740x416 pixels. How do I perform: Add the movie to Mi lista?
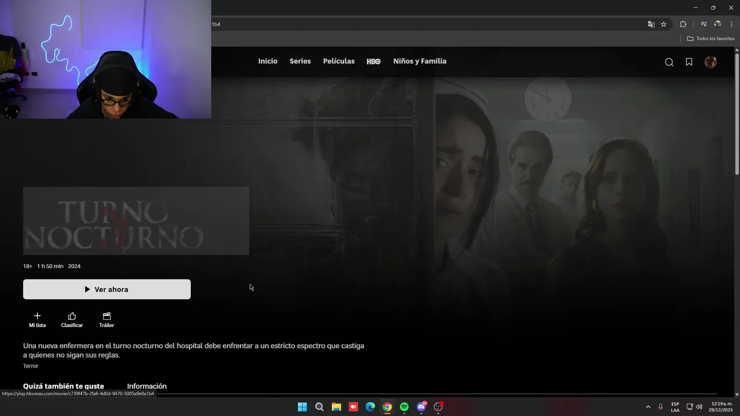point(37,320)
